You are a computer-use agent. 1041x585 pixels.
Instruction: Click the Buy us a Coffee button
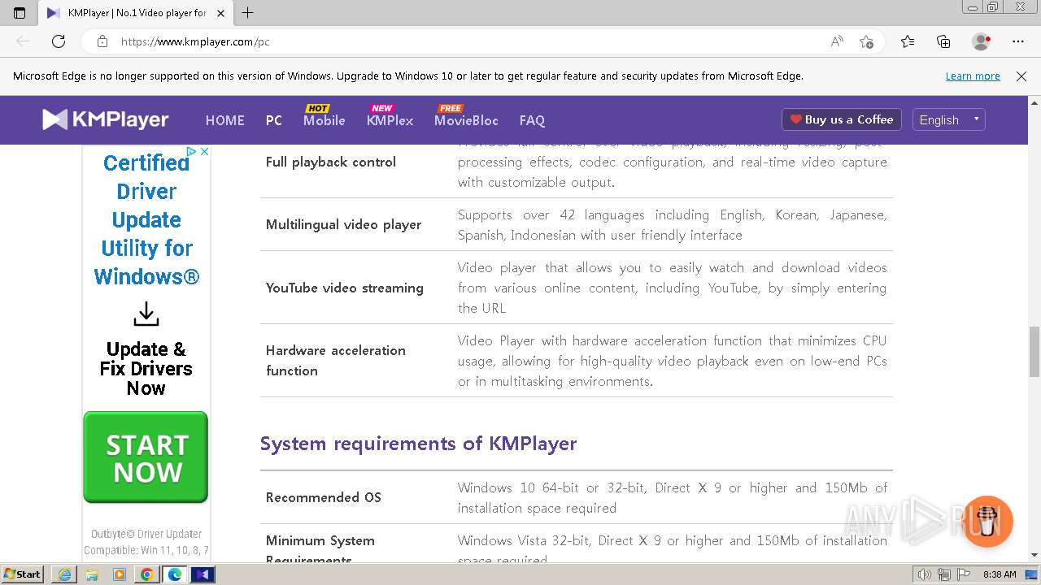click(x=842, y=119)
